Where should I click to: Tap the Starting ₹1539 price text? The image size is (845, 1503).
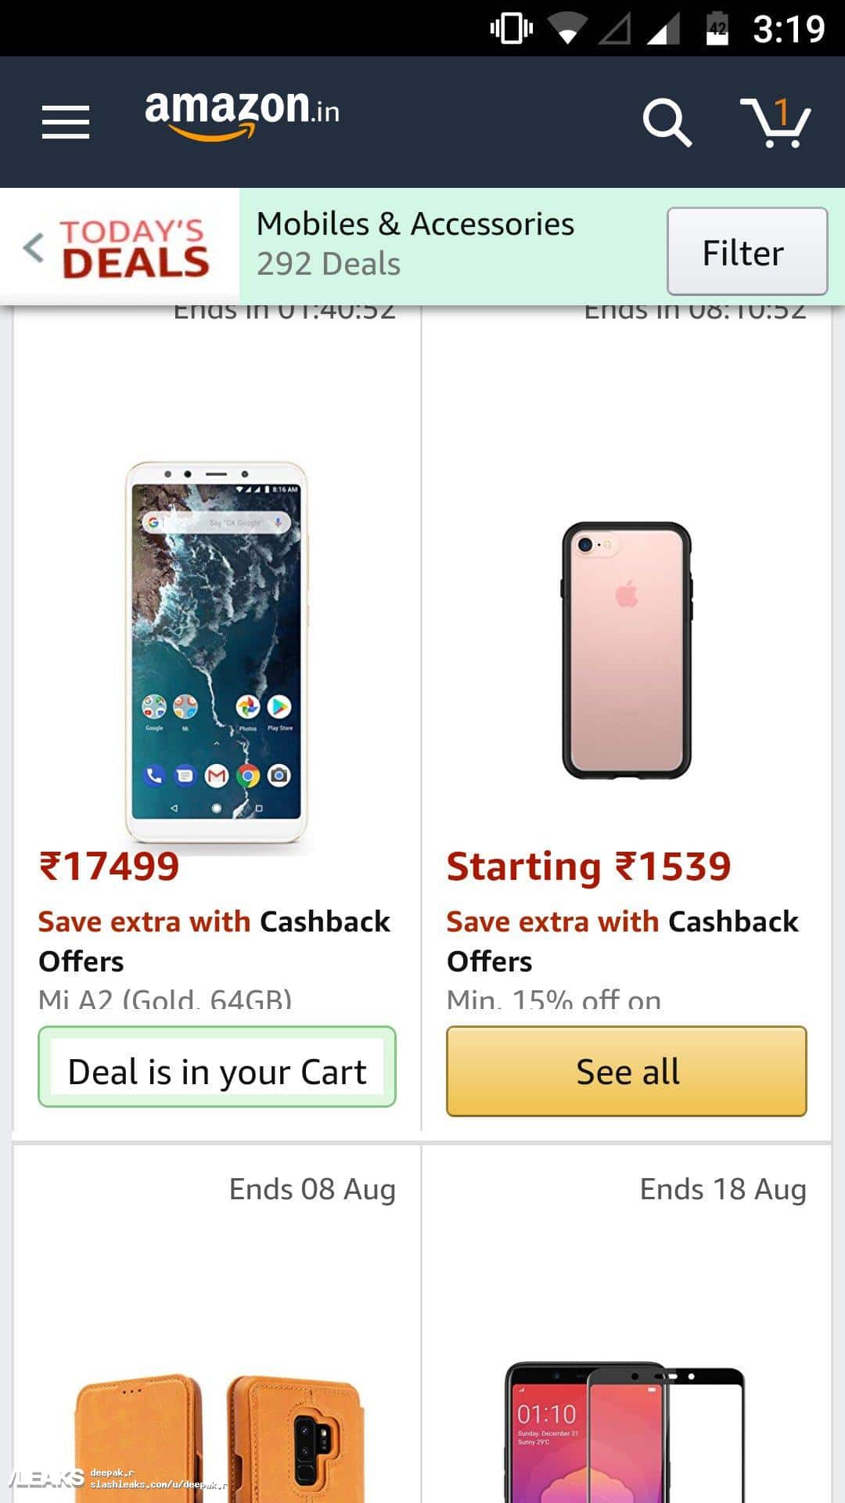[588, 867]
